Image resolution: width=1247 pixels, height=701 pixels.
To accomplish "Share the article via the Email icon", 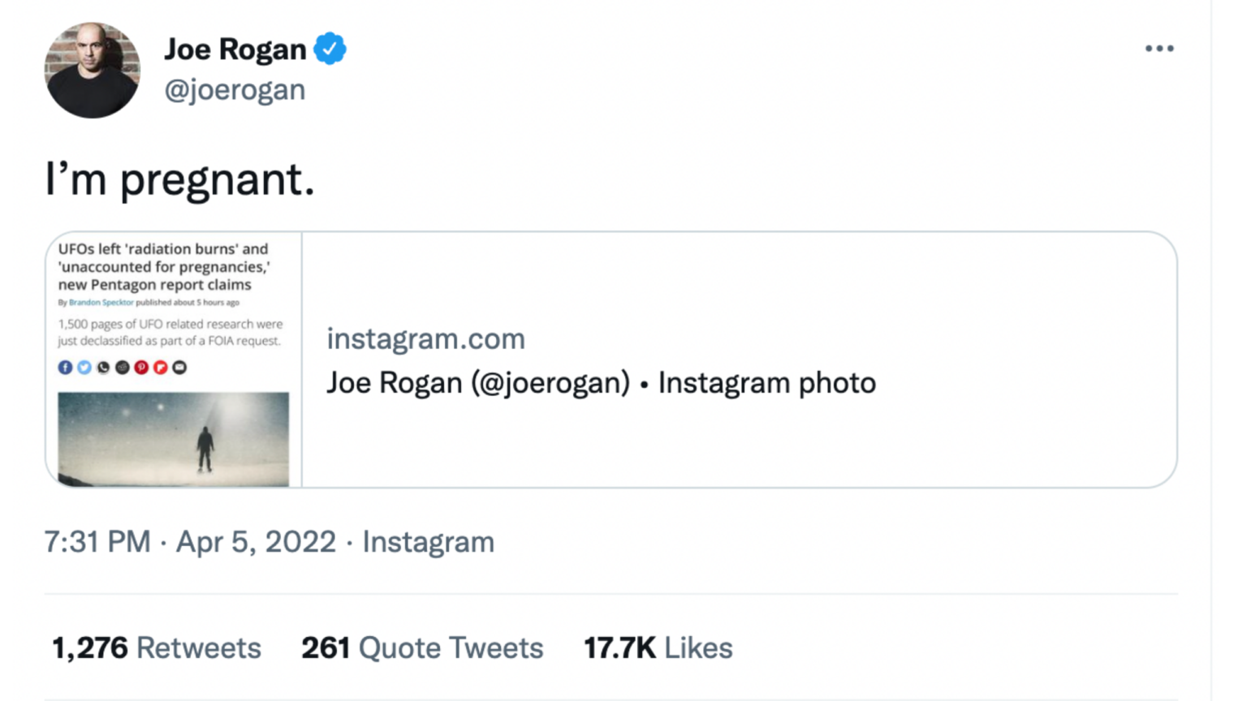I will point(179,368).
